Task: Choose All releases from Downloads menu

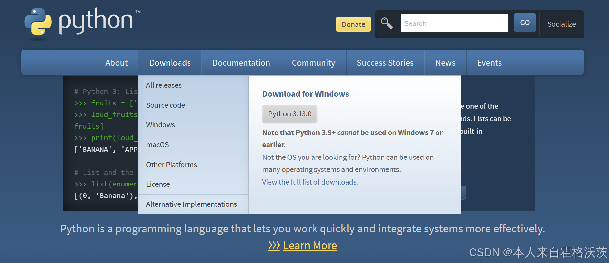Action: 193,85
